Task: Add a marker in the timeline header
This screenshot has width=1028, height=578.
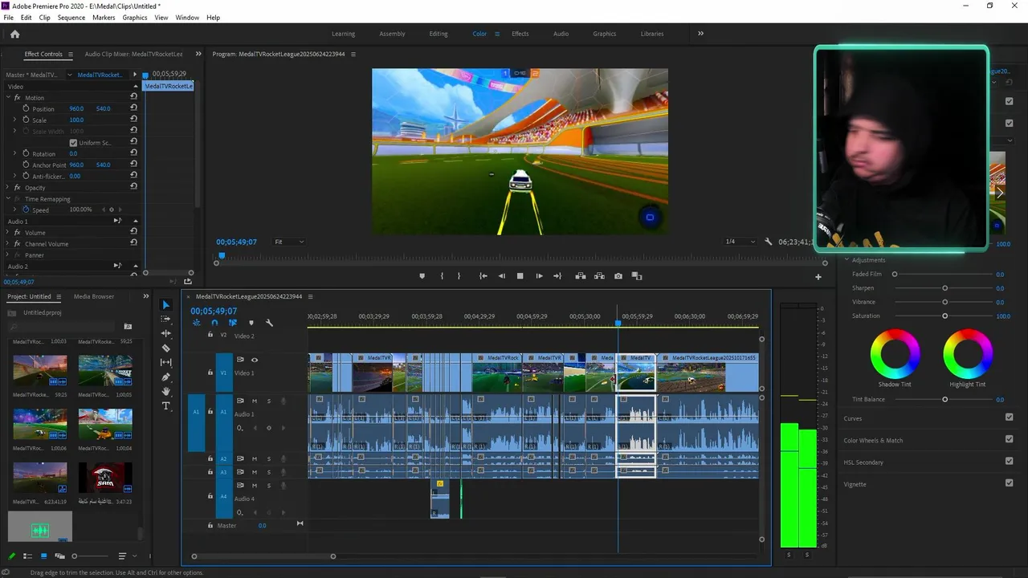Action: pos(251,323)
